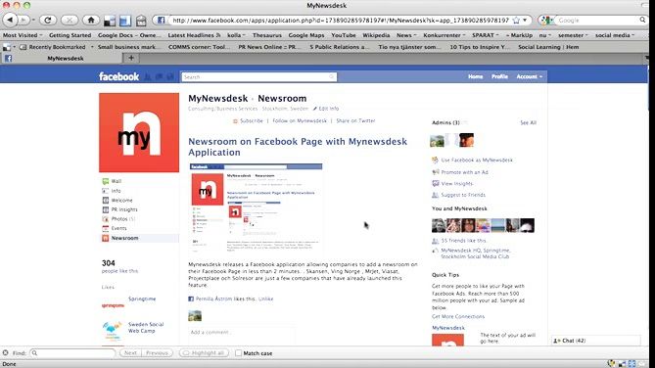Select the MyNewsdesk browser tab
655x368 pixels.
[62, 58]
